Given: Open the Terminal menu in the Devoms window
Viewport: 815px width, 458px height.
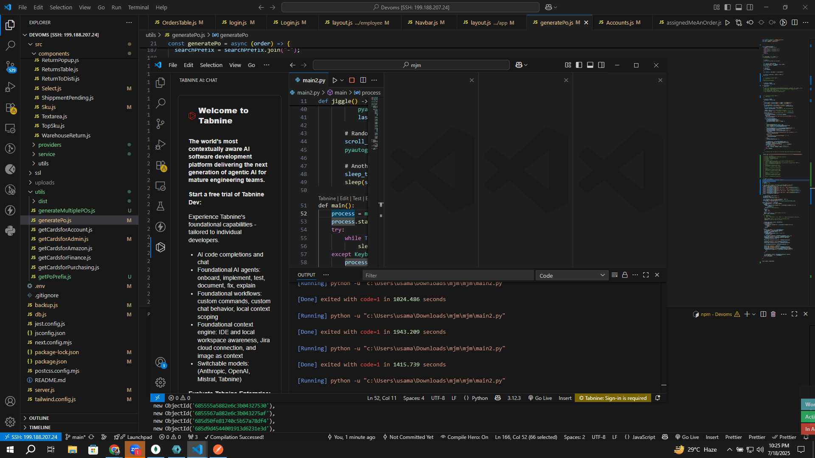Looking at the screenshot, I should pyautogui.click(x=138, y=7).
